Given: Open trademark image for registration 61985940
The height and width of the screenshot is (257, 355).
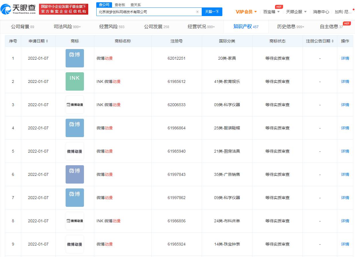Looking at the screenshot, I should pos(75,151).
